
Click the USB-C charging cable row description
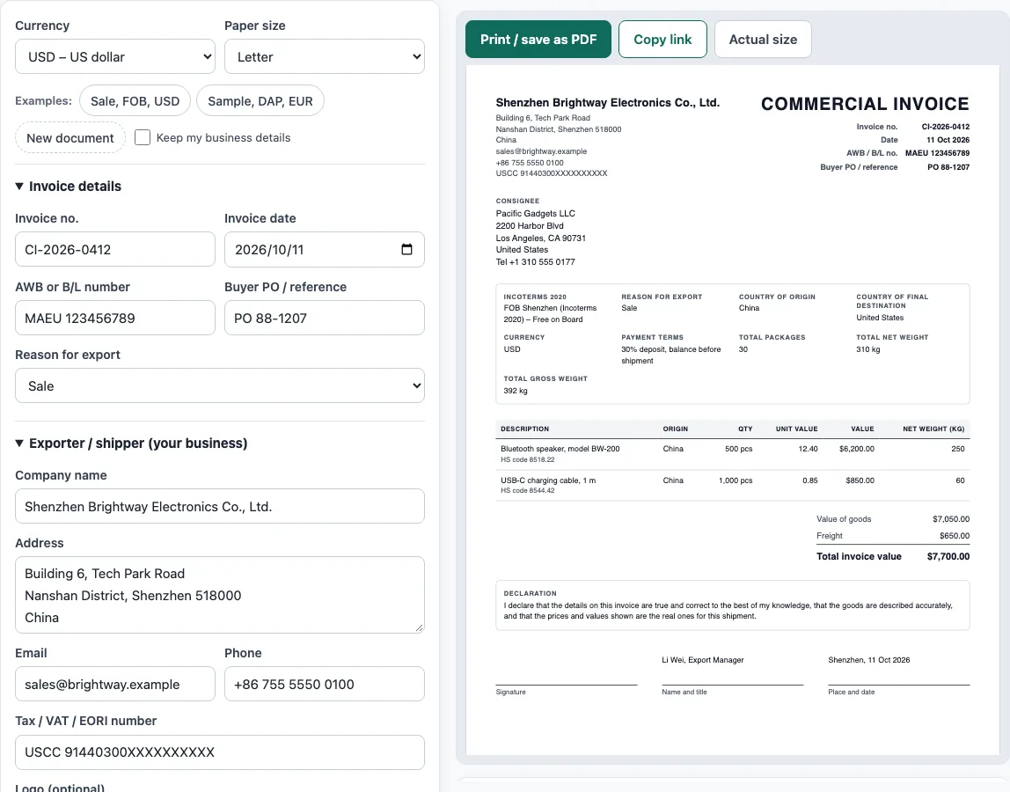click(x=548, y=480)
